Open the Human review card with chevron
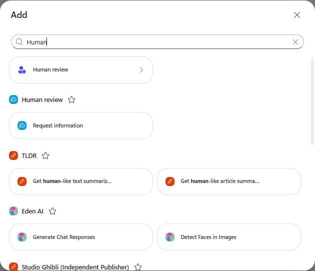315x271 pixels. (x=81, y=70)
